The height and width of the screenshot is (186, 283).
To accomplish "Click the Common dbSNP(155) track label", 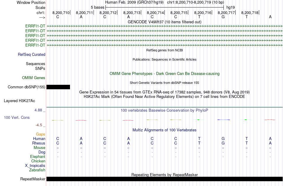I will pos(26,87).
